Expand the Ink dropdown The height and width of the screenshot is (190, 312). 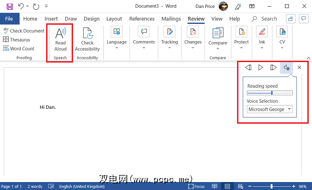coord(262,38)
